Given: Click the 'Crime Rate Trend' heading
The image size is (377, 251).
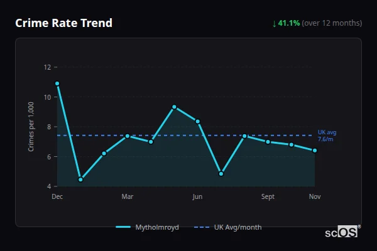Looking at the screenshot, I should (x=63, y=23).
